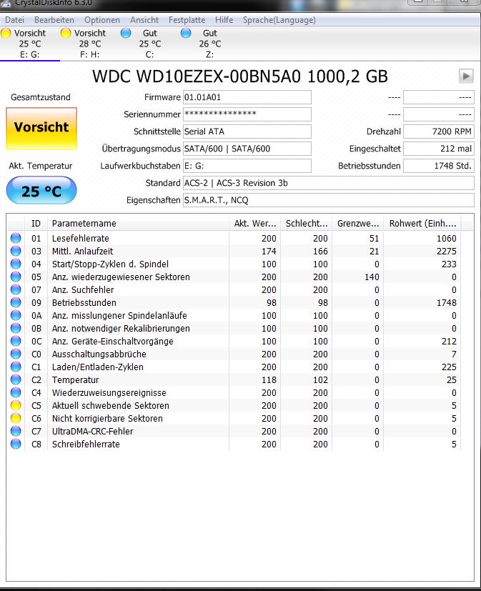Viewport: 481px width, 591px height.
Task: Click the blue status dot for C:
Action: [126, 33]
